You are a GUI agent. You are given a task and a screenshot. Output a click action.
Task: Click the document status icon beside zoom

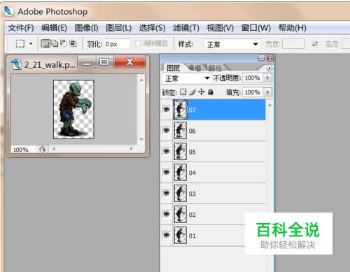[x=42, y=150]
